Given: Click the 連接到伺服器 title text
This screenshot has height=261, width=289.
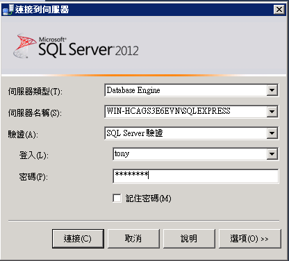Looking at the screenshot, I should click(42, 10).
